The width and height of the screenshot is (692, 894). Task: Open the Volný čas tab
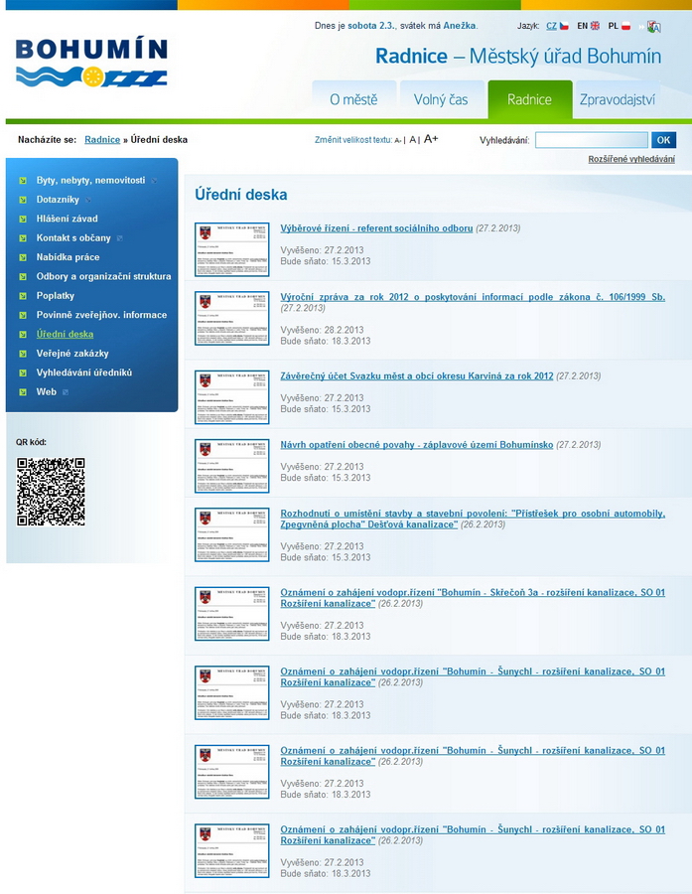[x=441, y=99]
